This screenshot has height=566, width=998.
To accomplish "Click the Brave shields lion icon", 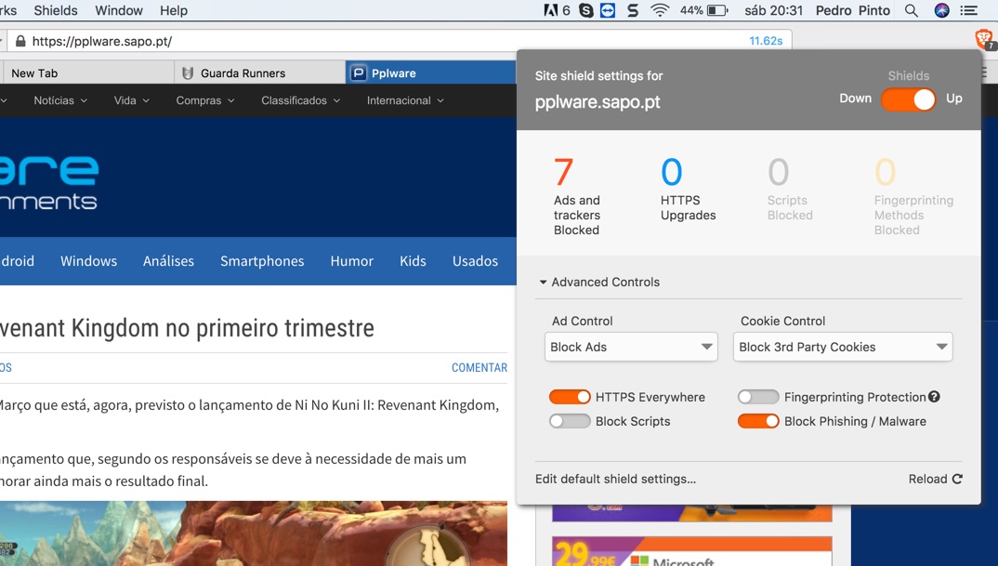I will point(983,39).
